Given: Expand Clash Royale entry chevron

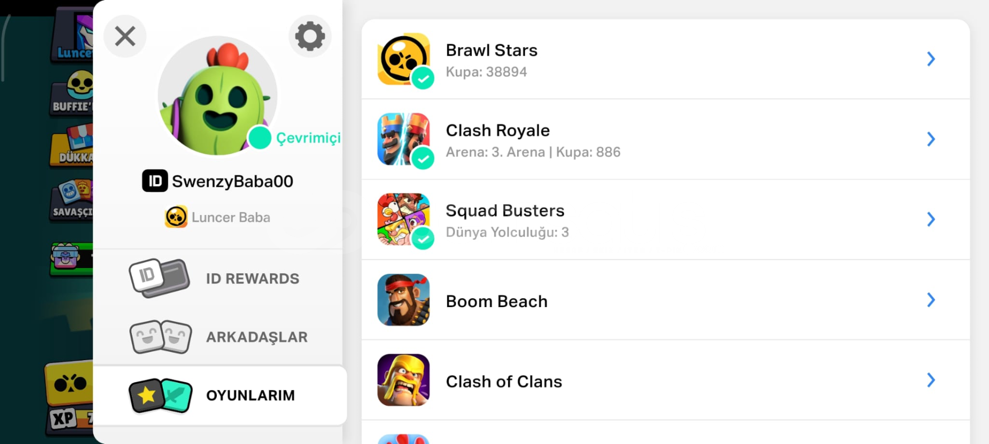Looking at the screenshot, I should (x=931, y=139).
